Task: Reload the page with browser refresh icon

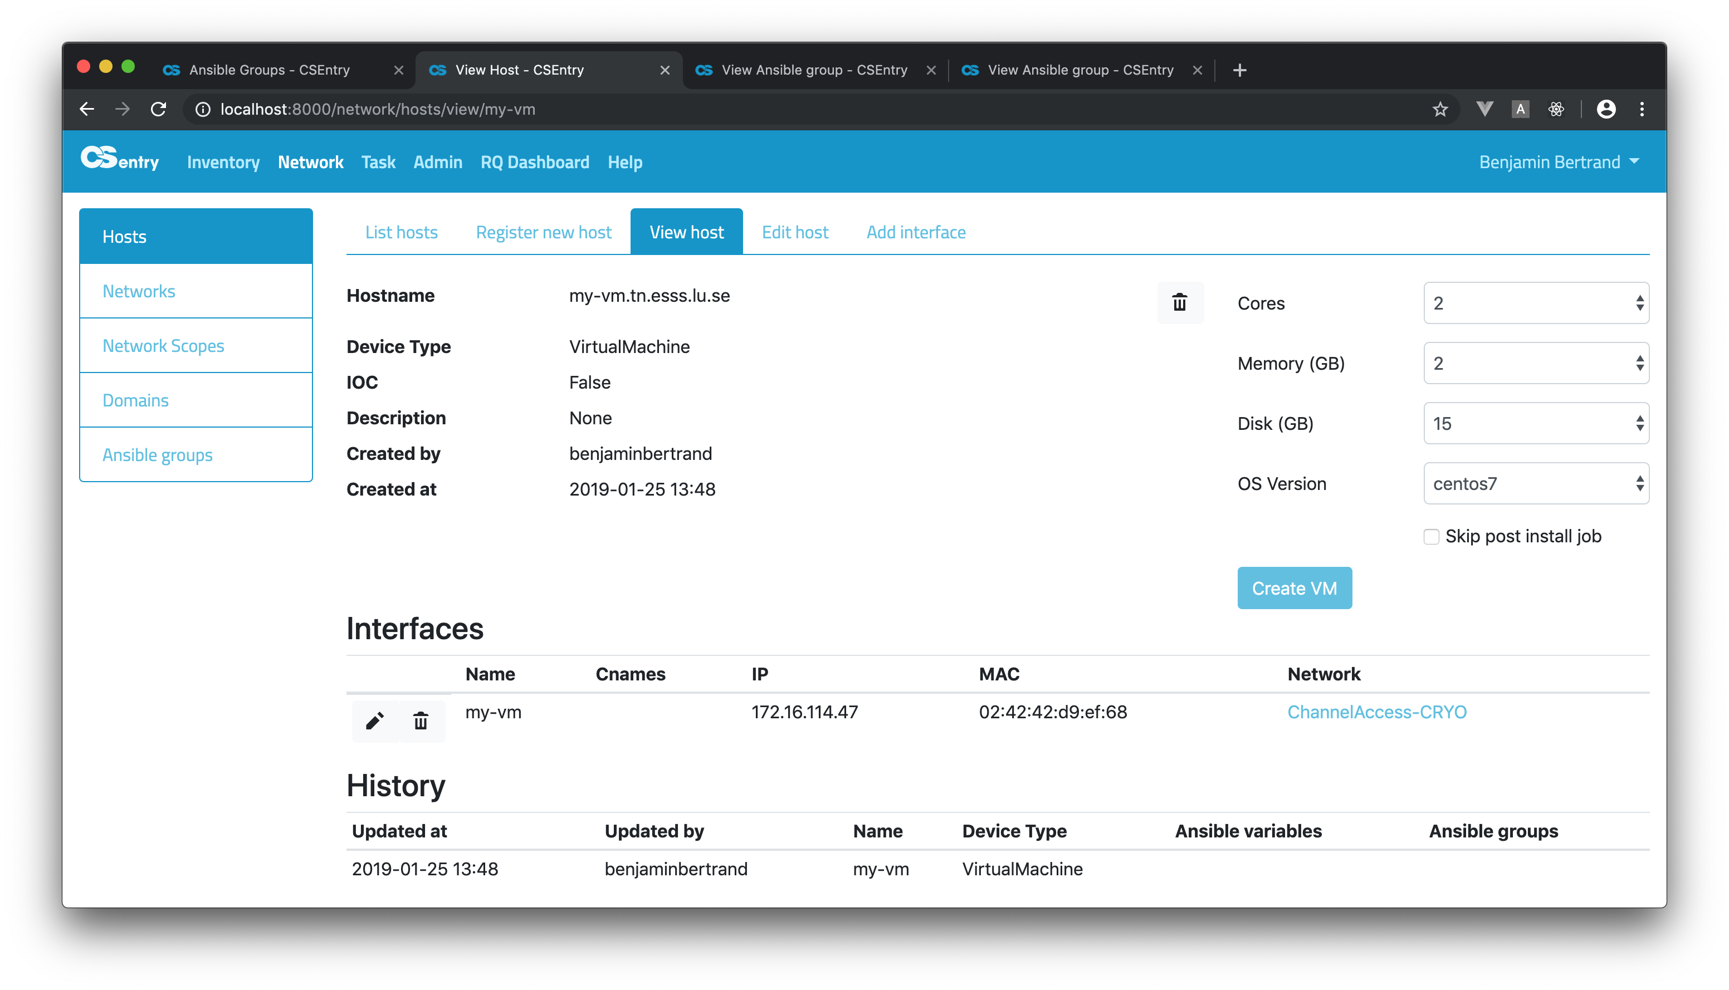Action: click(x=159, y=110)
